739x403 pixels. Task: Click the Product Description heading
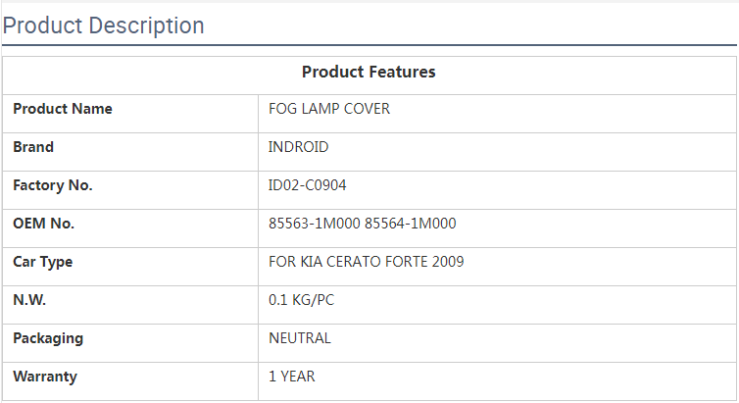104,25
